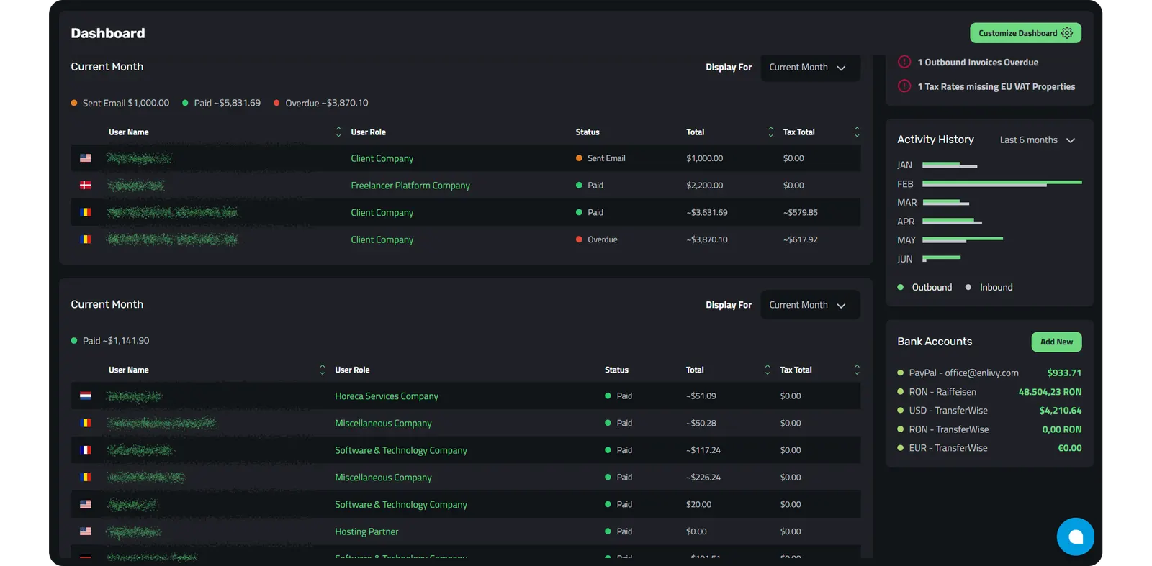
Task: Click US flag in Hosting Partner row
Action: point(86,531)
